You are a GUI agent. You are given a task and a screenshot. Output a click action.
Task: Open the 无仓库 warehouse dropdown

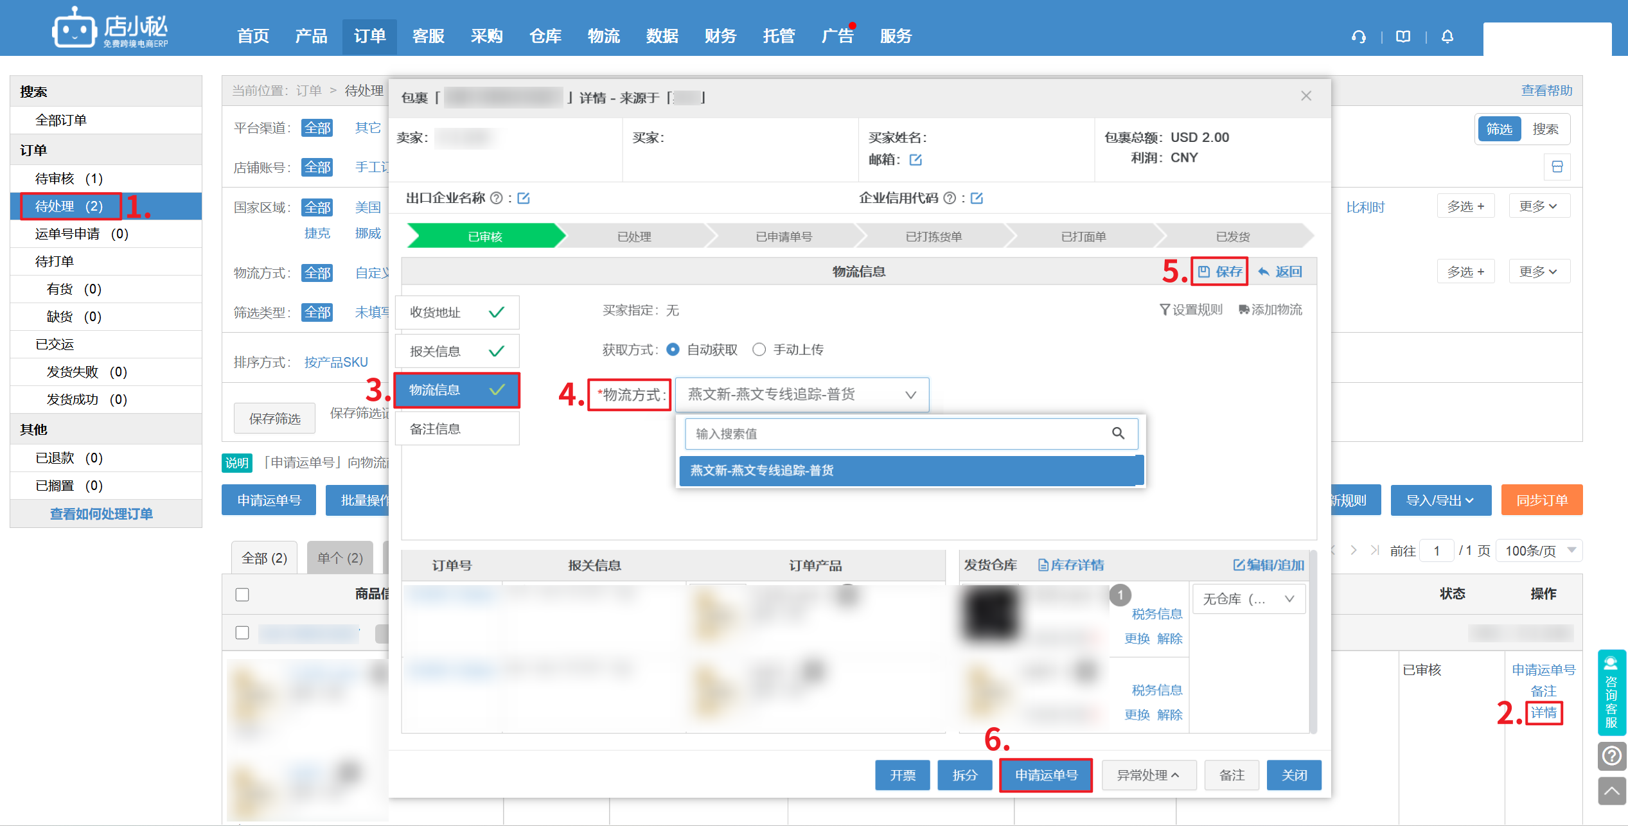[x=1248, y=599]
